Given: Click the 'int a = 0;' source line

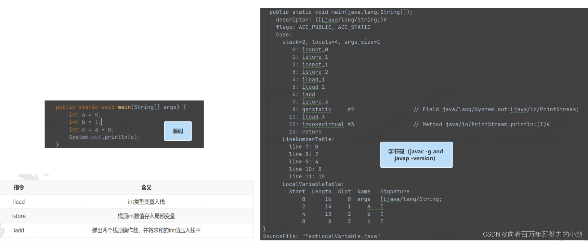Looking at the screenshot, I should (85, 115).
